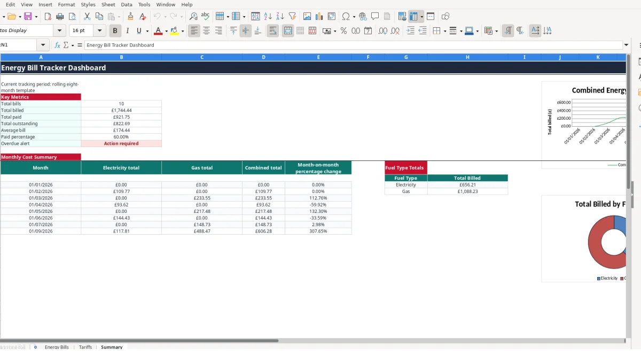This screenshot has width=641, height=361.
Task: Click the Insert Image icon
Action: (x=307, y=17)
